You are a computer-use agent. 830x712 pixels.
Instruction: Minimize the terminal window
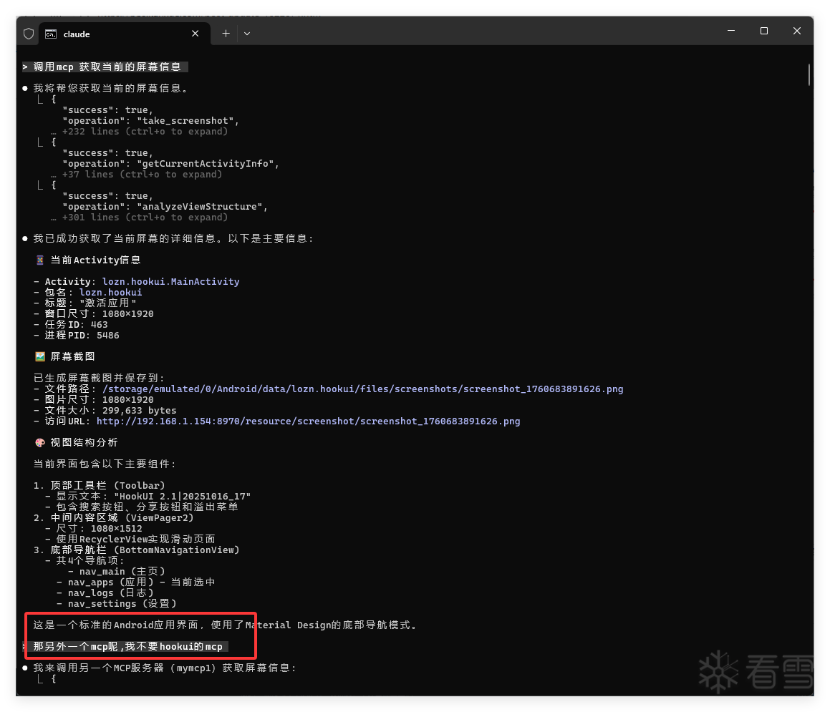point(731,31)
